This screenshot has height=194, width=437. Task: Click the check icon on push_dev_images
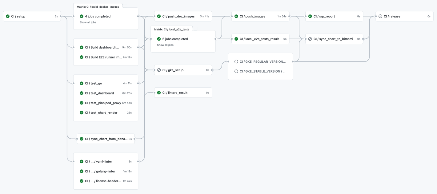(159, 16)
